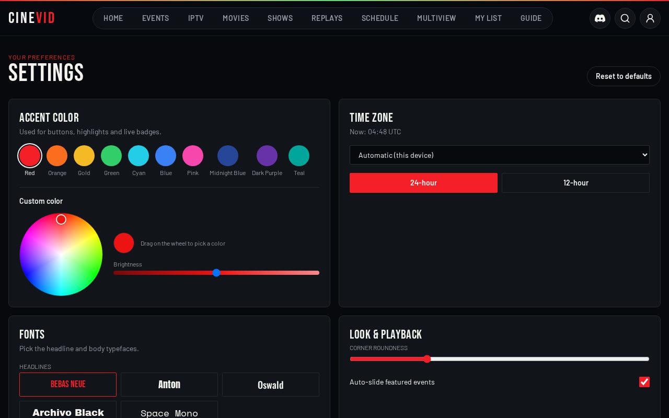Select Bebas Neue headline font

coord(68,385)
